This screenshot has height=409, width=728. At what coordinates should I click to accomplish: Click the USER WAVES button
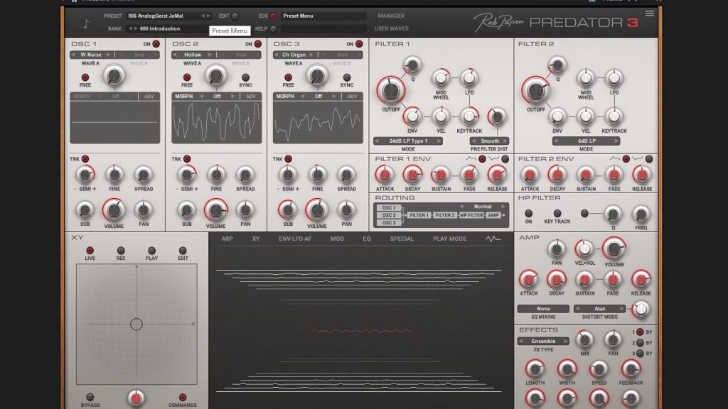pos(392,29)
